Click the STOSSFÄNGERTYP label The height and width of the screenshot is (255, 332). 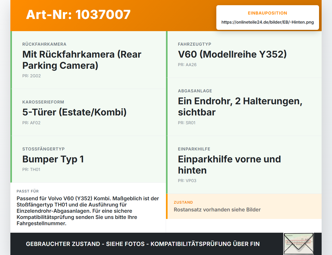click(x=43, y=149)
